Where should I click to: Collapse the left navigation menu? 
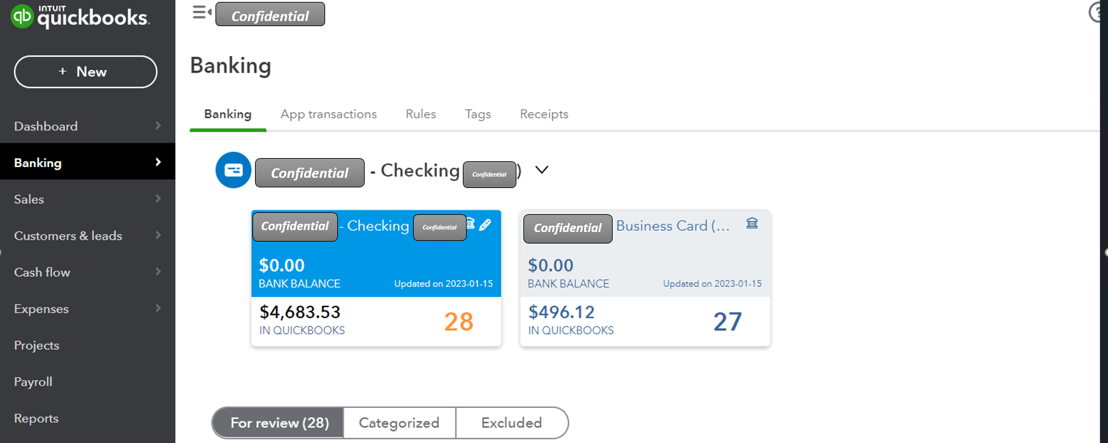(201, 13)
